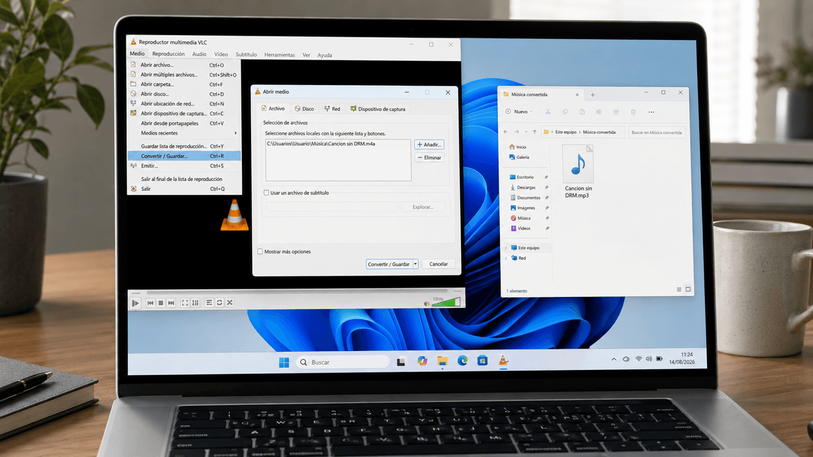Add a new Explorer tab with plus

point(593,95)
